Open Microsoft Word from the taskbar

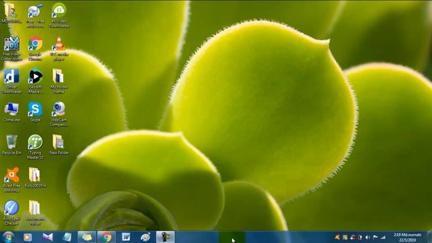(126, 237)
